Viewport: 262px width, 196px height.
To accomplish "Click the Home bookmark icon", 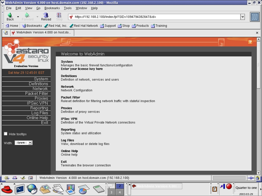I will tap(11, 26).
